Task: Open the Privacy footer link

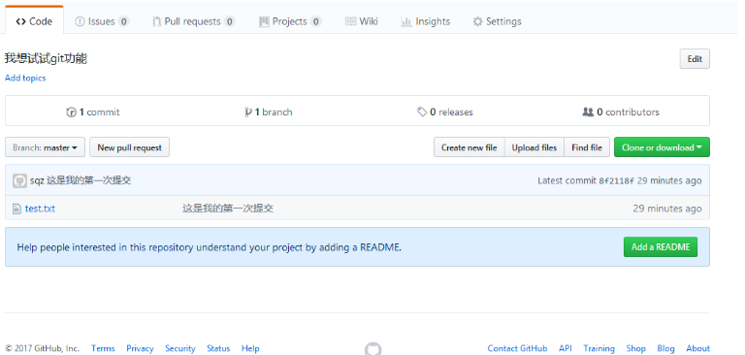Action: tap(140, 348)
